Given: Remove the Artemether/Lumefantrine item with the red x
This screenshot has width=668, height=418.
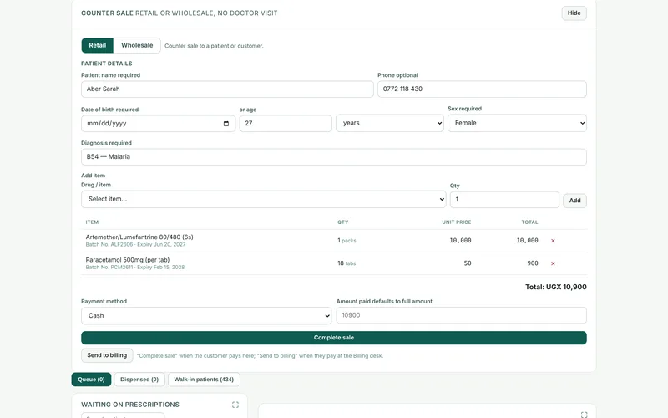Looking at the screenshot, I should pyautogui.click(x=553, y=241).
